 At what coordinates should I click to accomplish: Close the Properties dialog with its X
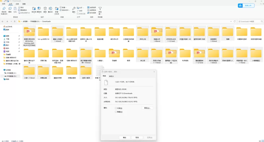click(x=154, y=72)
